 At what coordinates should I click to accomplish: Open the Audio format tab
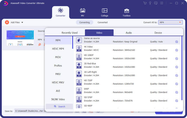pos(129,33)
